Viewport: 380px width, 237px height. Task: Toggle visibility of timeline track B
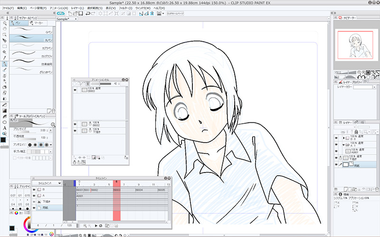34,190
